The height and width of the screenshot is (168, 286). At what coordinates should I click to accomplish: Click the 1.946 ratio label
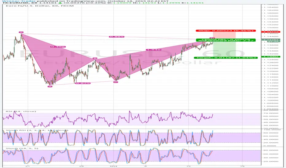tap(153, 49)
